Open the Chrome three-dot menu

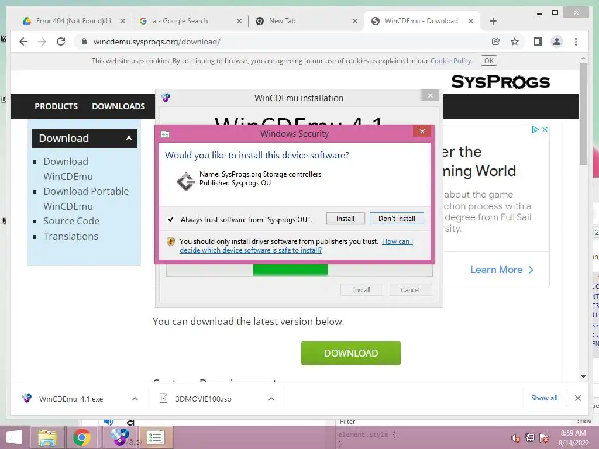[x=576, y=42]
